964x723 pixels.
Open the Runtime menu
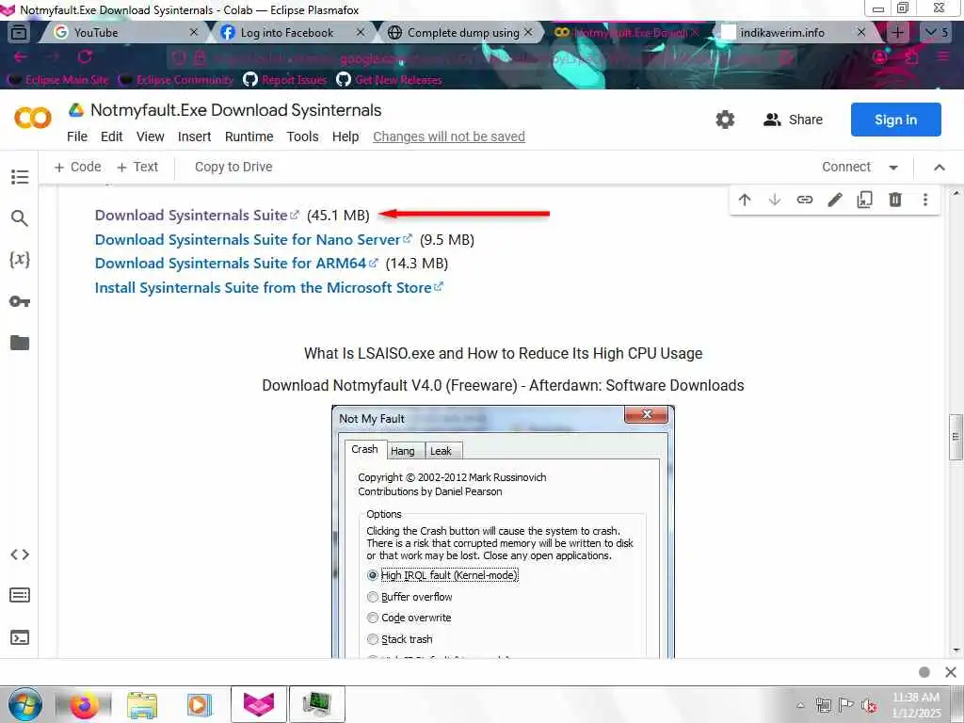point(249,137)
